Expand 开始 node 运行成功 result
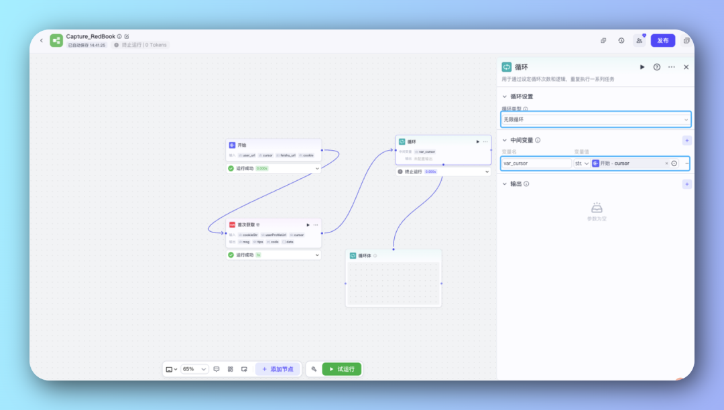The width and height of the screenshot is (724, 410). point(317,168)
